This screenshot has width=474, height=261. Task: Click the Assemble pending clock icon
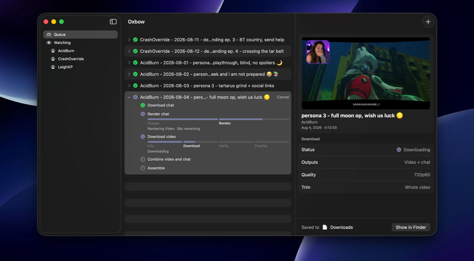(x=143, y=168)
